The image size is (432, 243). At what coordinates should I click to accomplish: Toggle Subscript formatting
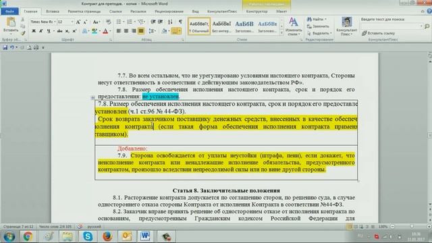pos(67,31)
